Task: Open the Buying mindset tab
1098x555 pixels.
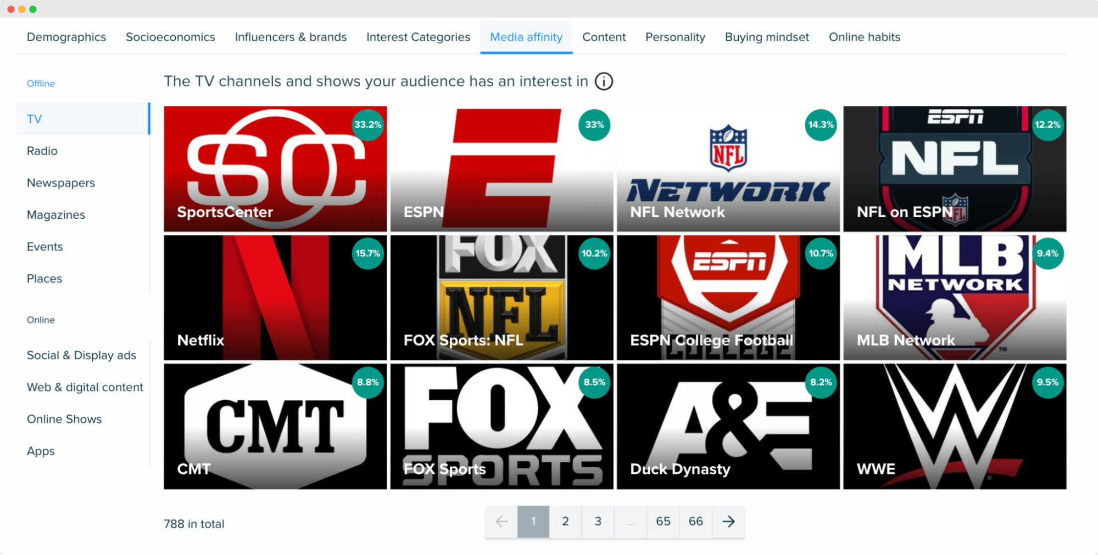Action: click(x=767, y=37)
